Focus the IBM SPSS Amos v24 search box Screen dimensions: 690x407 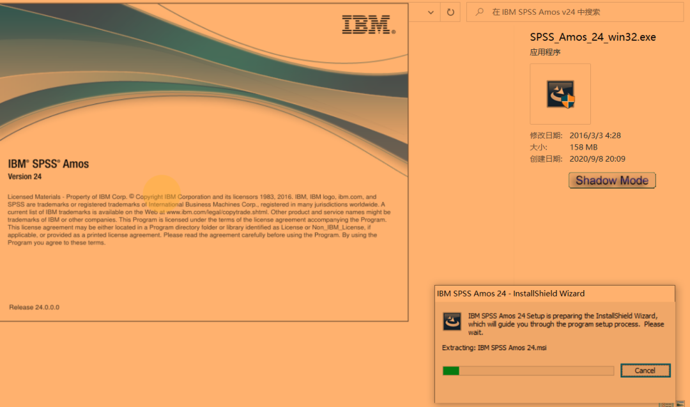click(x=575, y=12)
